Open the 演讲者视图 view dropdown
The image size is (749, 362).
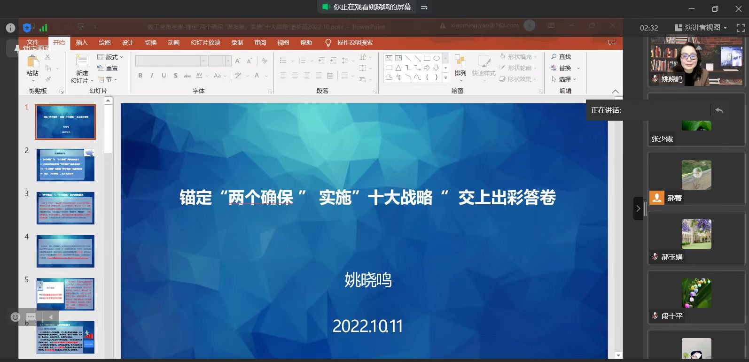pos(701,28)
